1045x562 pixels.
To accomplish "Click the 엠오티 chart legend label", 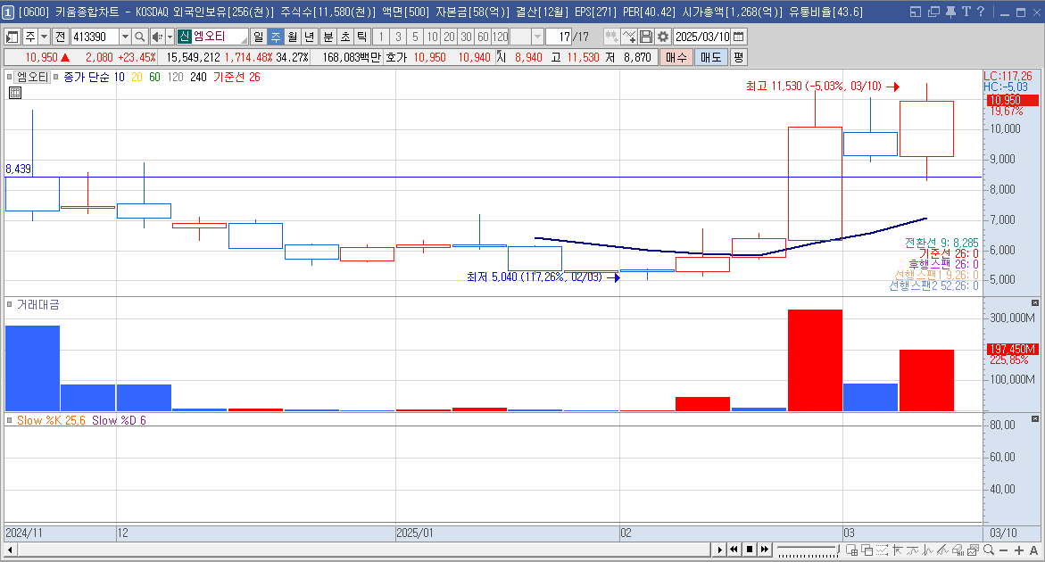I will coord(32,78).
